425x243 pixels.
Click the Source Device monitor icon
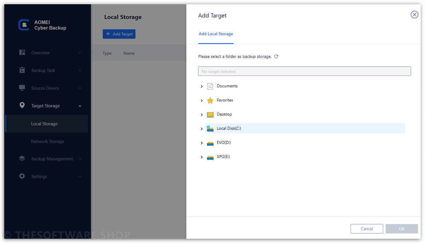pyautogui.click(x=22, y=87)
